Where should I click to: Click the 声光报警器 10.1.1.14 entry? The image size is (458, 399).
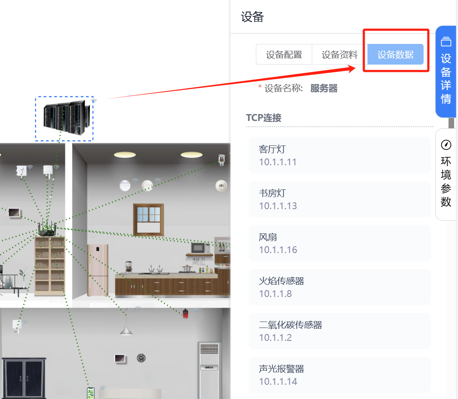(x=340, y=375)
